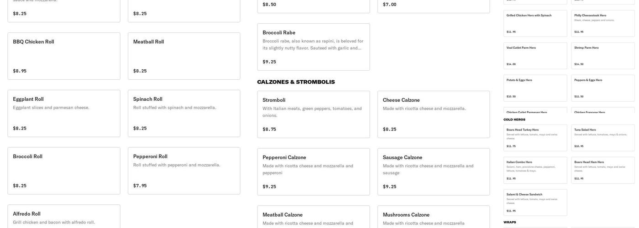Select the Broccoli Roll item
The height and width of the screenshot is (228, 639).
click(64, 171)
